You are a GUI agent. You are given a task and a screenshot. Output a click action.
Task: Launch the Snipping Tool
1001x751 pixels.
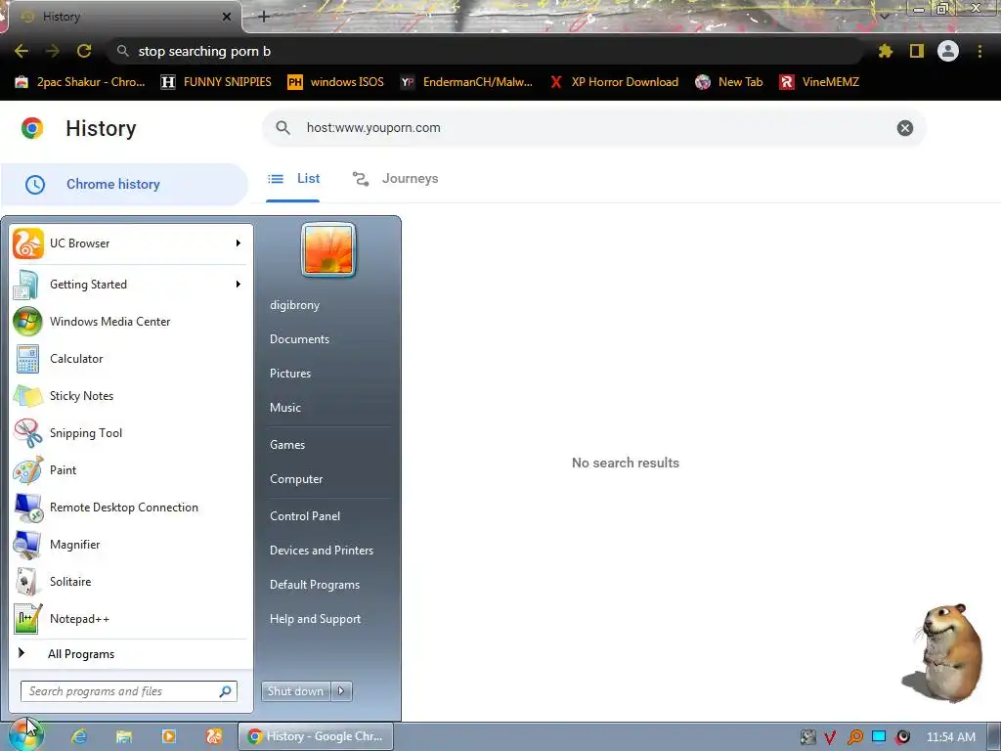click(130, 433)
